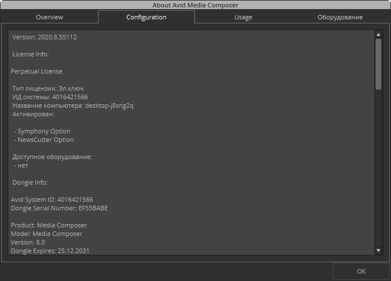This screenshot has width=391, height=281.
Task: Click the Название компьютера line
Action: (73, 105)
